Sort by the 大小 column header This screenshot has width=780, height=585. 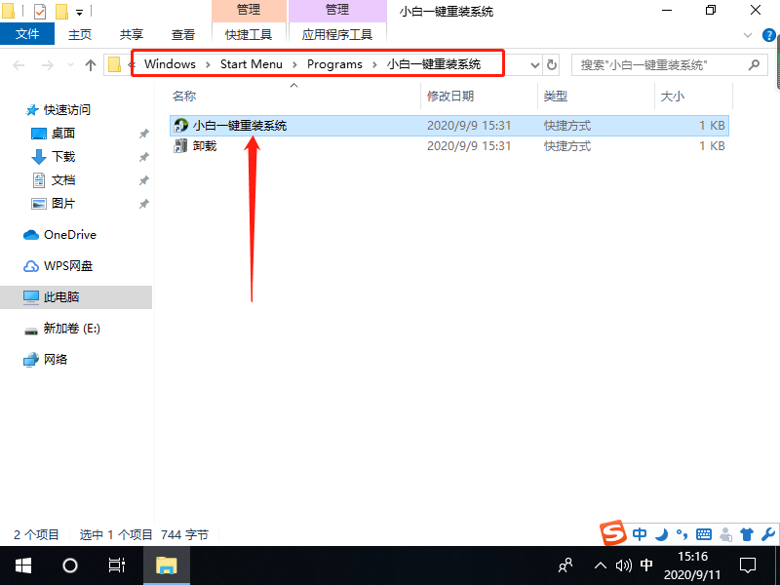pos(673,96)
